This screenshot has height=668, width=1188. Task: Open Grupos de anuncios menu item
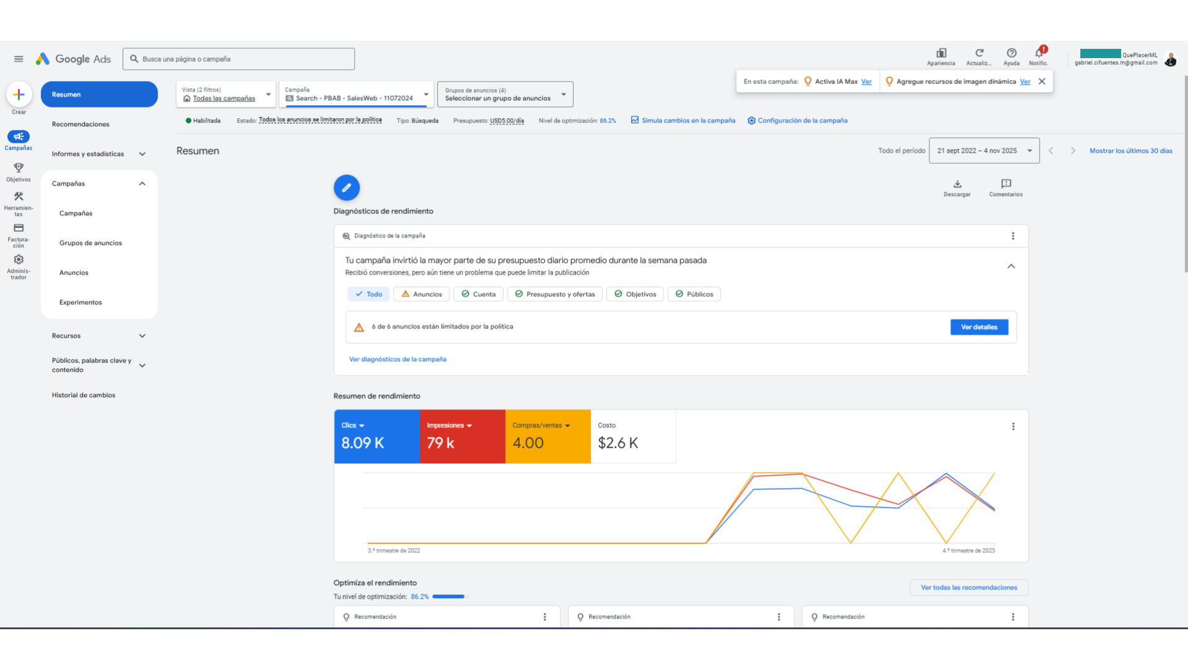click(90, 243)
